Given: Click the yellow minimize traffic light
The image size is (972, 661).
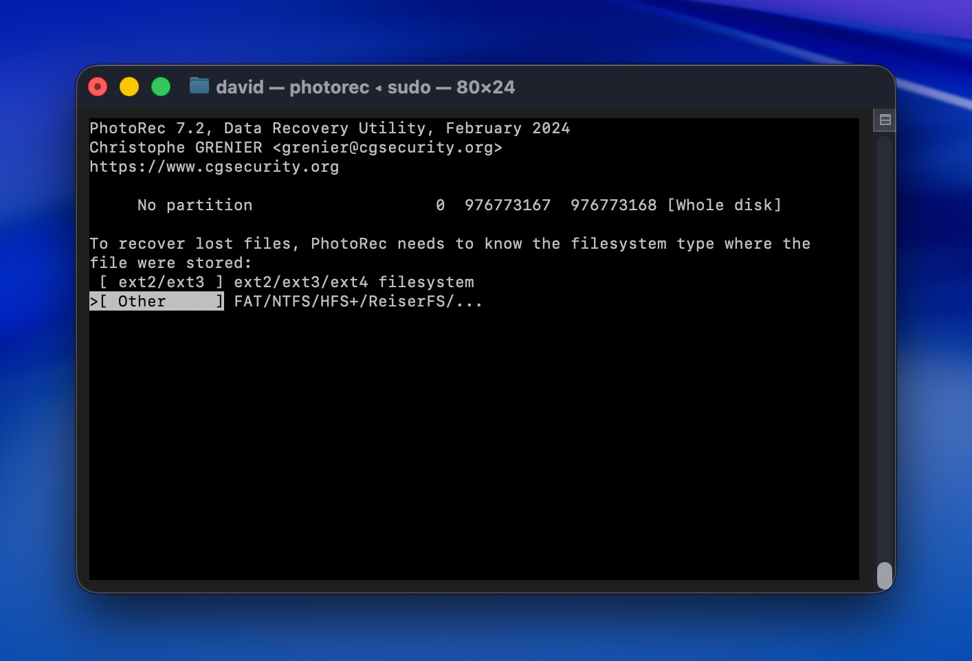Looking at the screenshot, I should 129,87.
